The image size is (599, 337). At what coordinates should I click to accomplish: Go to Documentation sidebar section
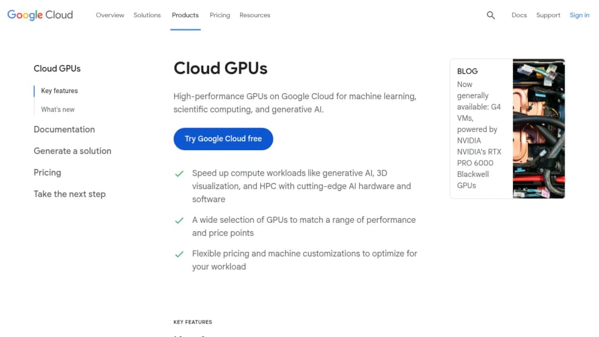point(64,129)
